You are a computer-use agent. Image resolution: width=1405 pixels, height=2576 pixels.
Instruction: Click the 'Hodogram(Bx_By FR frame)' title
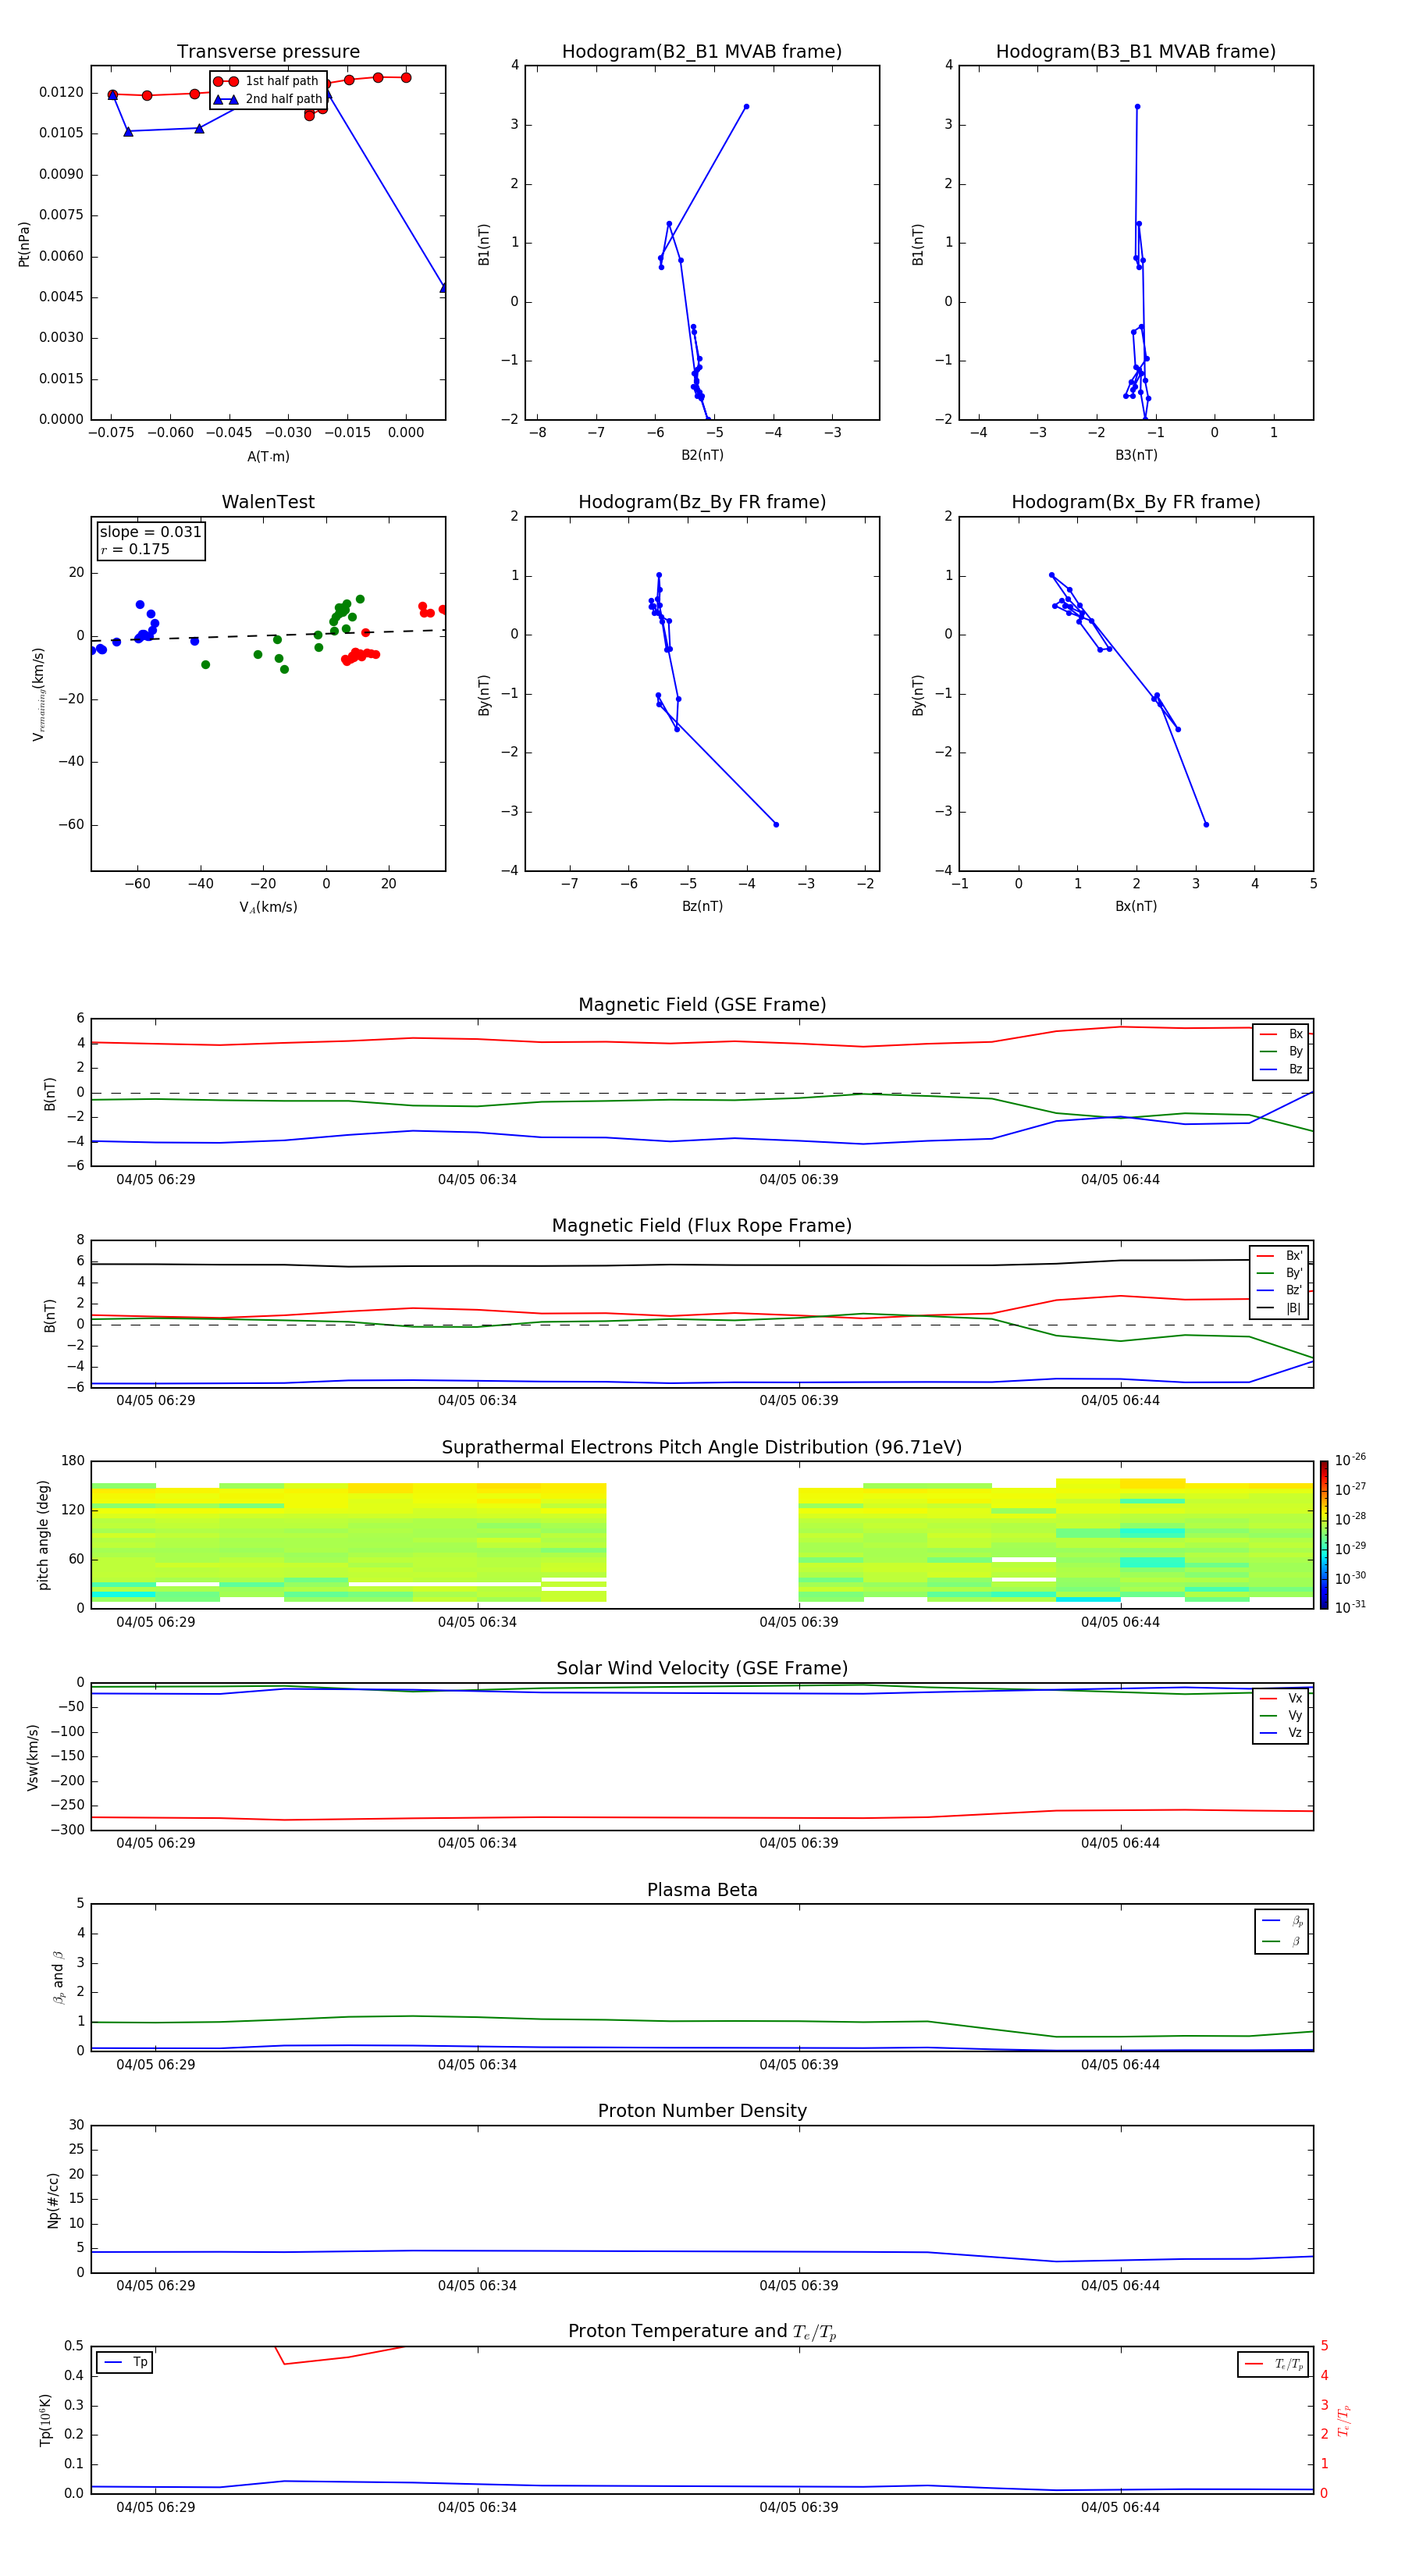click(1136, 502)
